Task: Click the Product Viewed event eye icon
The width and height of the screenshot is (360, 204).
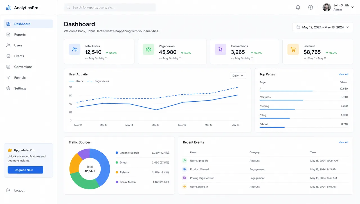Action: (x=184, y=169)
